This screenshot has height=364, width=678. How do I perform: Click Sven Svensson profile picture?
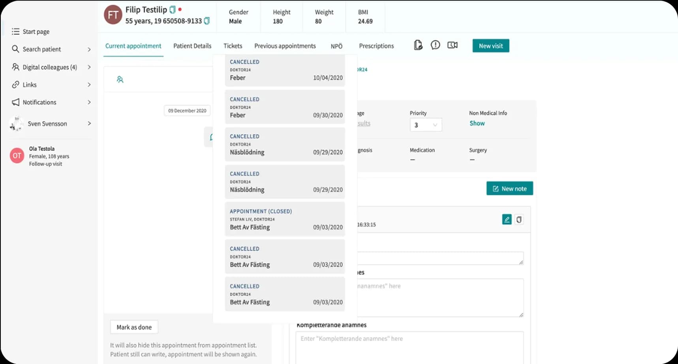pyautogui.click(x=17, y=124)
